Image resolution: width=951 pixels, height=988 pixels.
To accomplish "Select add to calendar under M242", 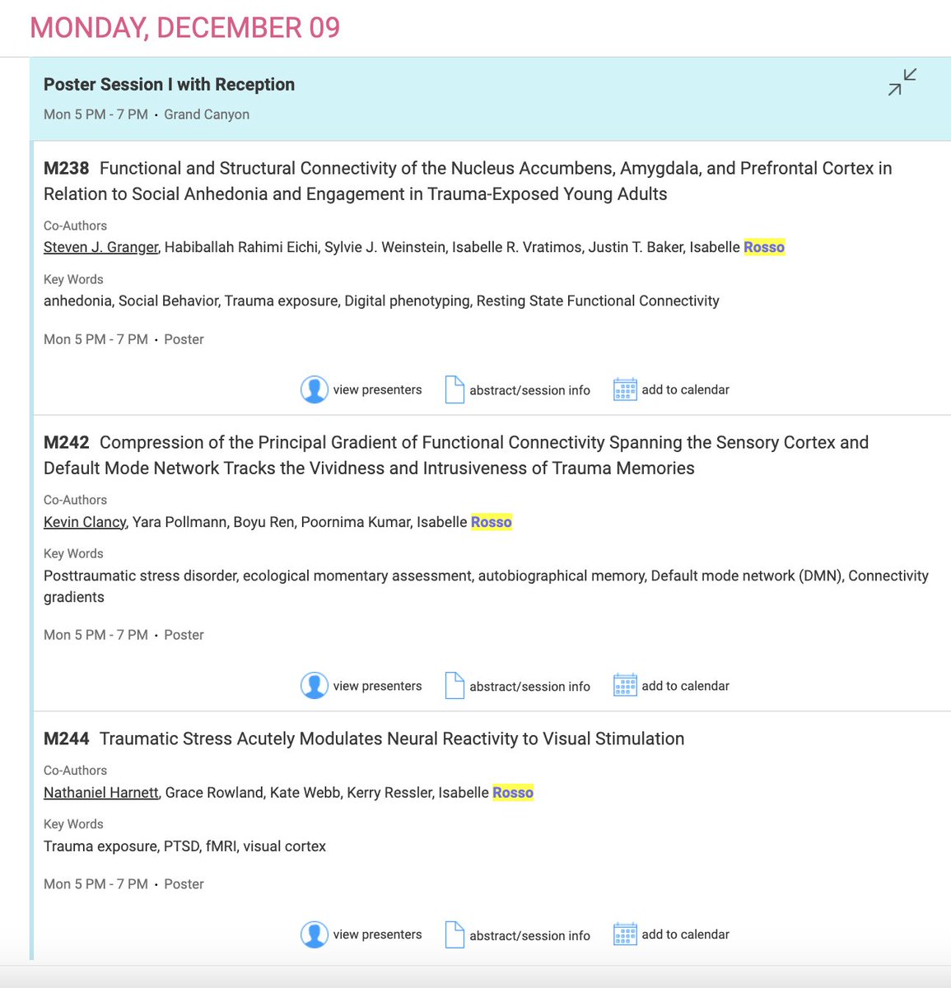I will [x=685, y=686].
